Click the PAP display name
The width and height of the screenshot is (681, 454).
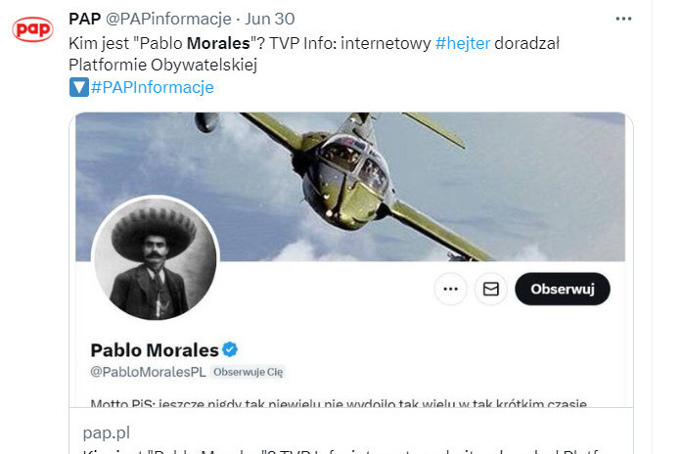click(85, 19)
